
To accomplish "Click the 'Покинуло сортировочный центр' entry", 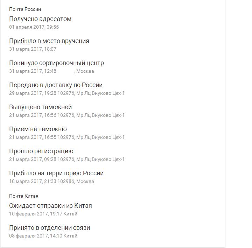I will pyautogui.click(x=56, y=63).
